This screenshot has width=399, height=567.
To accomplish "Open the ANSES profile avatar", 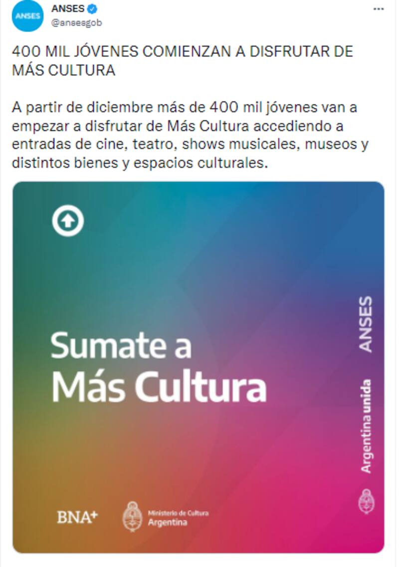I will (x=27, y=16).
